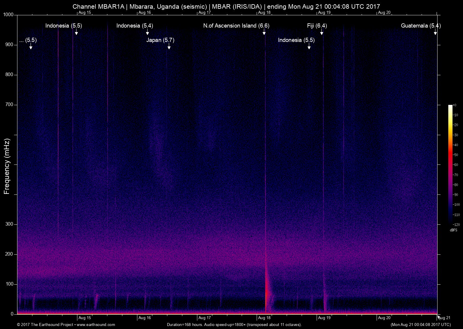
Task: Select the Fiji (6.4) event label
Action: click(x=317, y=26)
